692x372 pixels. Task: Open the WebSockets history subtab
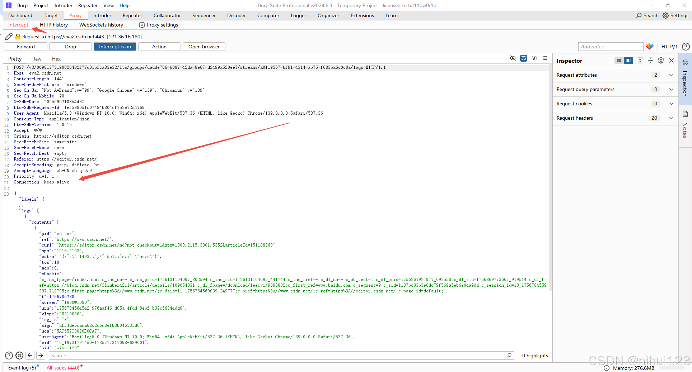click(101, 25)
